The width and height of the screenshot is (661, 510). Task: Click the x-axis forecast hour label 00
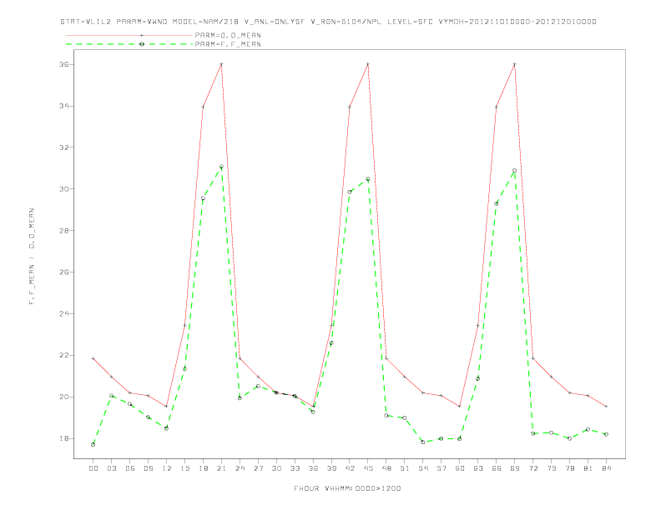[93, 468]
